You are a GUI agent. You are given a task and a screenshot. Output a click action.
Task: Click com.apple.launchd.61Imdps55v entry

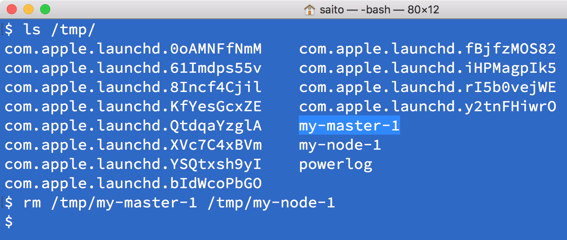pyautogui.click(x=133, y=68)
